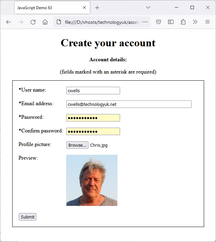Click into the Password field

93,118
